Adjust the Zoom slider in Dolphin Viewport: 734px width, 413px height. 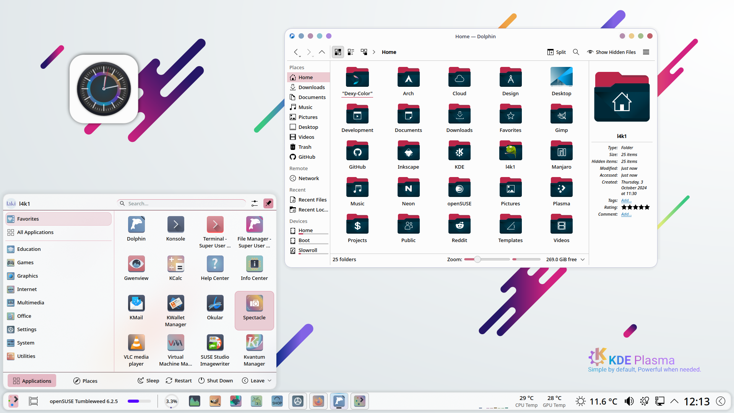point(487,259)
